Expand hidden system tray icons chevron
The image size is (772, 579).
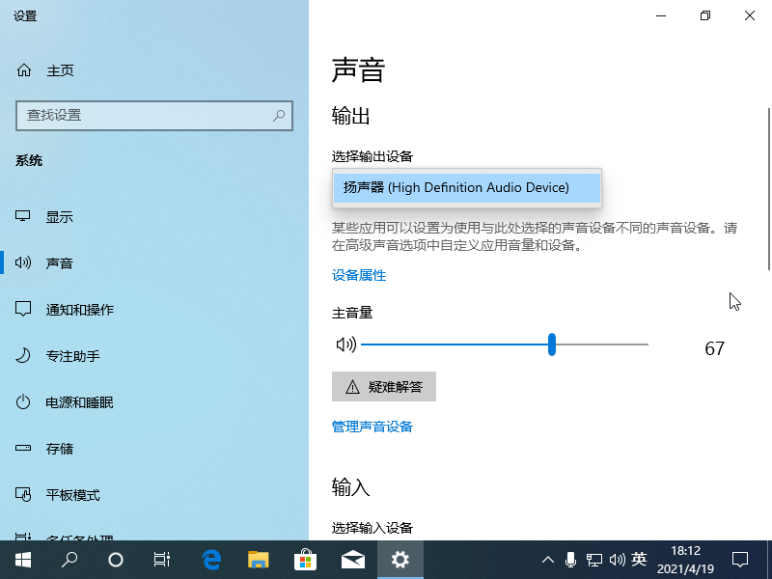pos(548,559)
